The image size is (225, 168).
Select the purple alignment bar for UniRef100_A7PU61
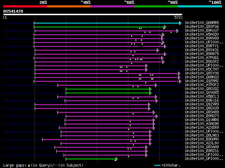click(x=98, y=58)
